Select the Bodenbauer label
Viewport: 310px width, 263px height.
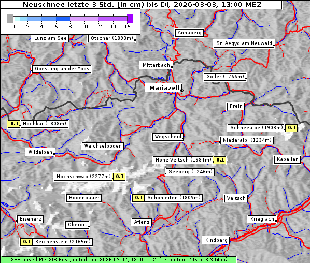[84, 198]
